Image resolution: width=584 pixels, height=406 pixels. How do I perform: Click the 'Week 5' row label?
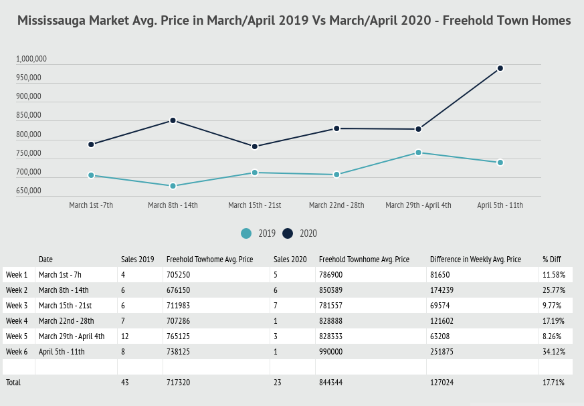[17, 336]
